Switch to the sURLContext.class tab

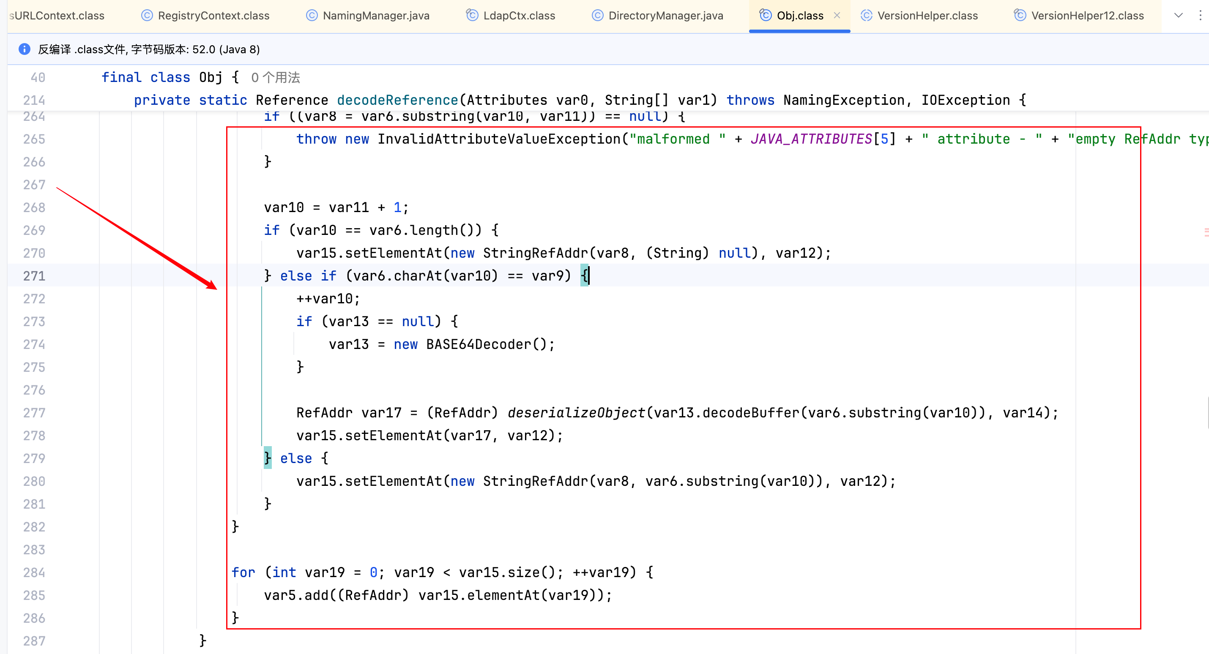click(x=57, y=16)
